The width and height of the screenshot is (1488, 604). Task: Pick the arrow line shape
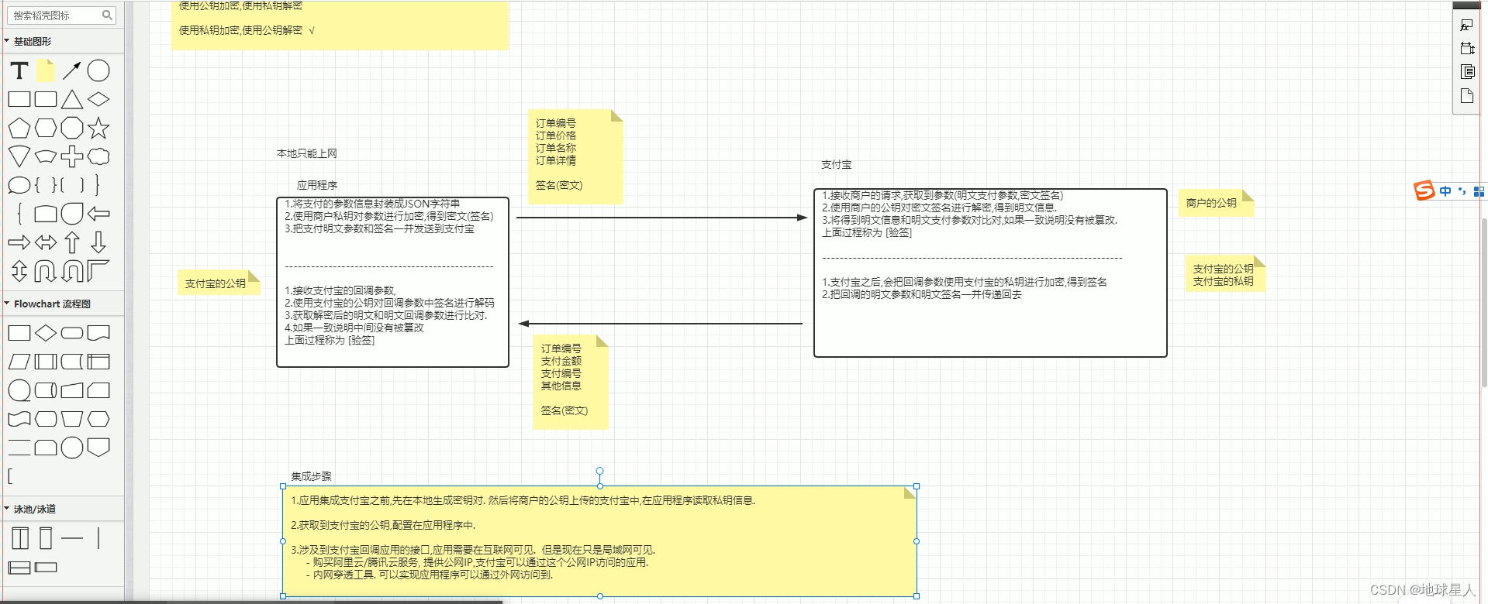coord(72,70)
